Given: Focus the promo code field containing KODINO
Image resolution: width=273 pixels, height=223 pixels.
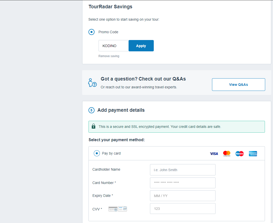Looking at the screenshot, I should tap(113, 46).
